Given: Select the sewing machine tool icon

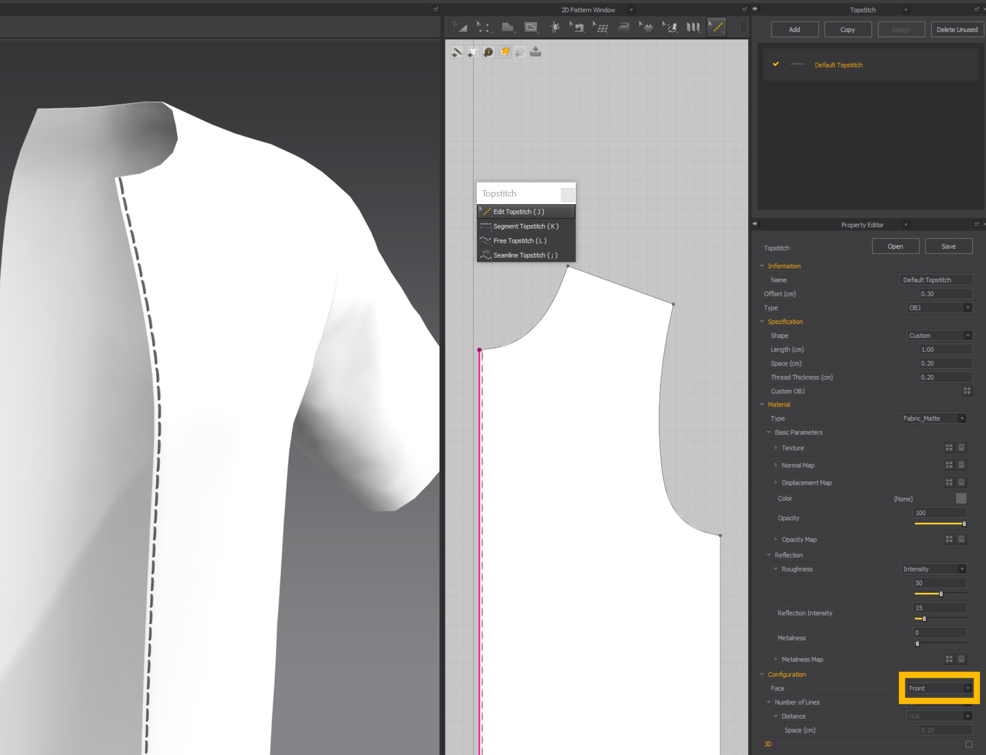Looking at the screenshot, I should (577, 28).
